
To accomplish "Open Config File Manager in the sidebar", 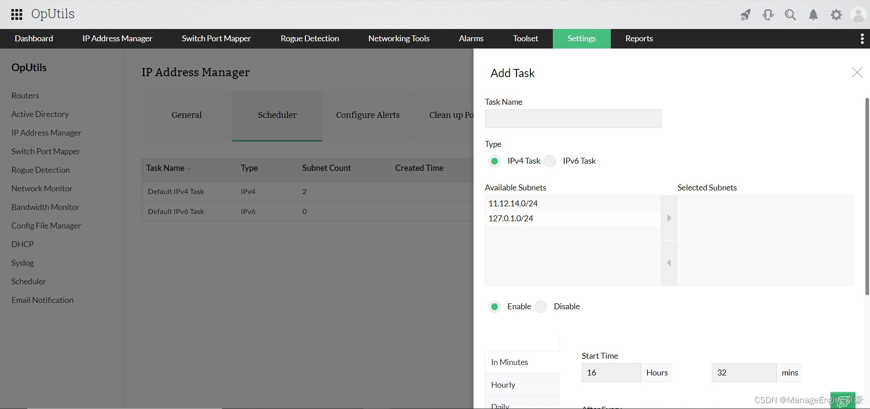I will (46, 226).
